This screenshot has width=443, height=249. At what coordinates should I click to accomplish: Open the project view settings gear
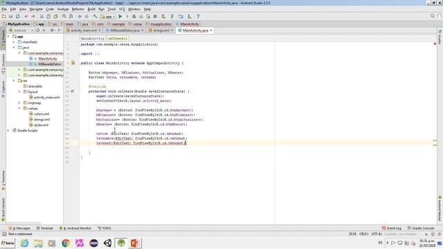click(x=52, y=30)
